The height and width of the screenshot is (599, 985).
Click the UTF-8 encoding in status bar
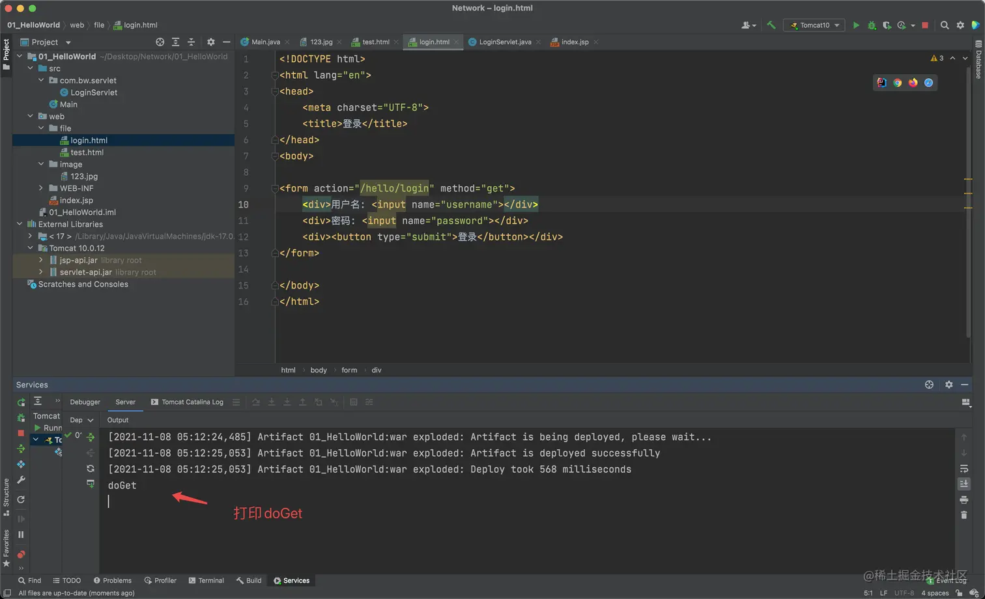pyautogui.click(x=904, y=593)
